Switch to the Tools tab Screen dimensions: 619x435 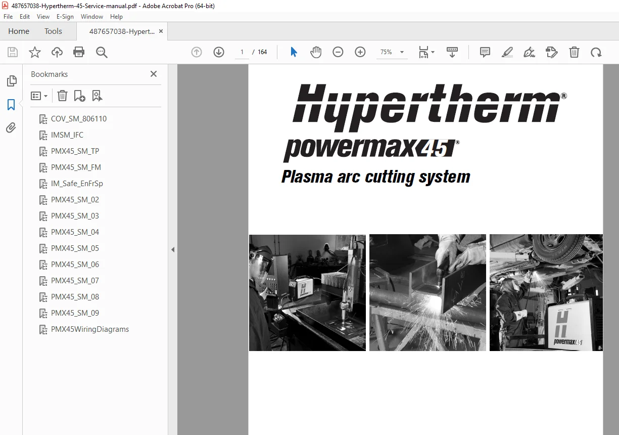(53, 31)
